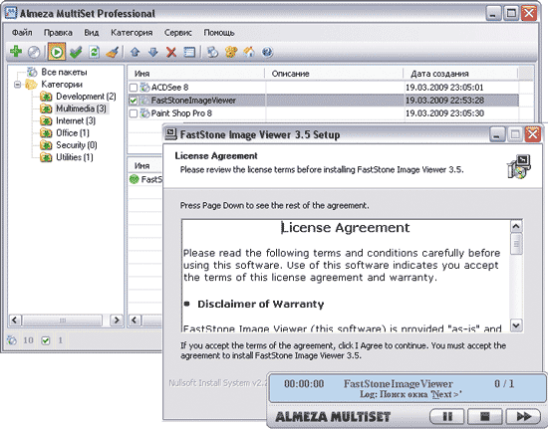Click the date 19.03.2009 22:53:28
Image resolution: width=548 pixels, height=429 pixels.
pyautogui.click(x=444, y=101)
